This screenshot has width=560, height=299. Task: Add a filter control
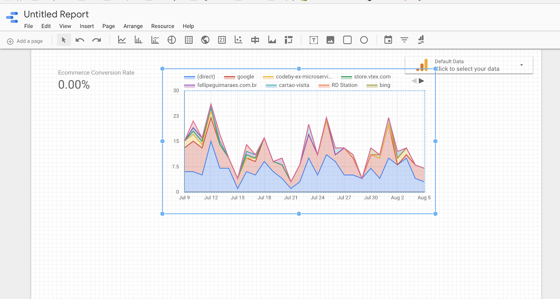(404, 40)
